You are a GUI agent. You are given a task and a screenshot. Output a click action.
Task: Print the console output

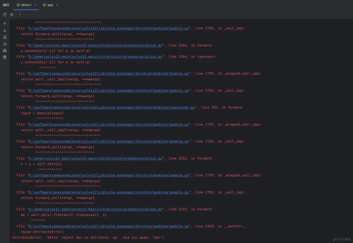coord(5,51)
